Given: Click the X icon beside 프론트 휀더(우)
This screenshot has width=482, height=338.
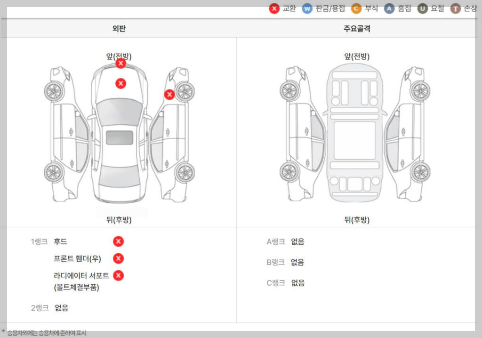Looking at the screenshot, I should tap(118, 258).
